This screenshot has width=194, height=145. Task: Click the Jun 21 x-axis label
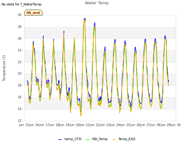click(x=85, y=125)
